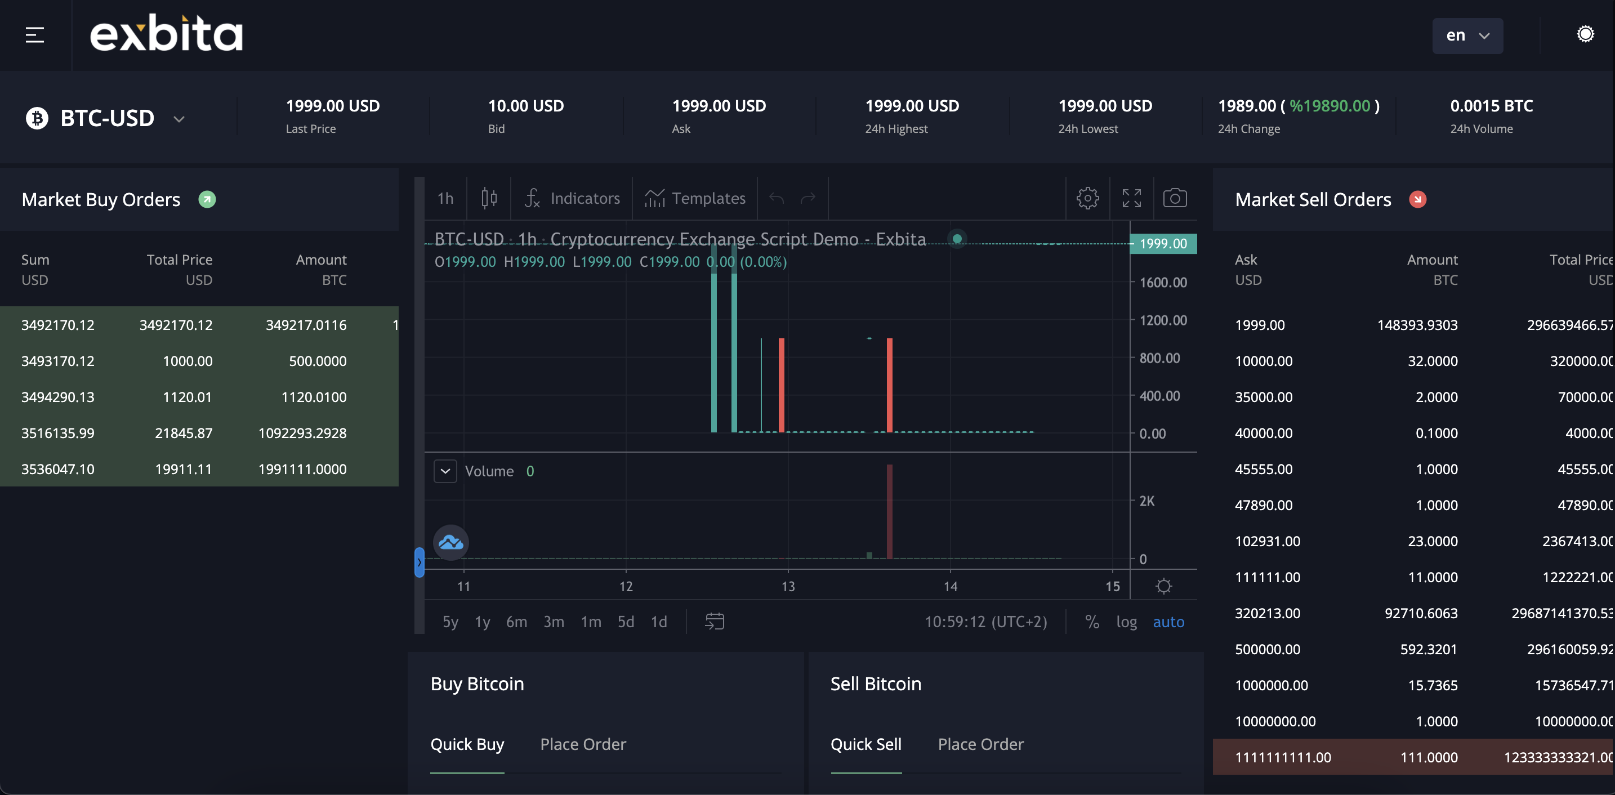Set chart range to 1y
This screenshot has width=1615, height=795.
click(481, 622)
